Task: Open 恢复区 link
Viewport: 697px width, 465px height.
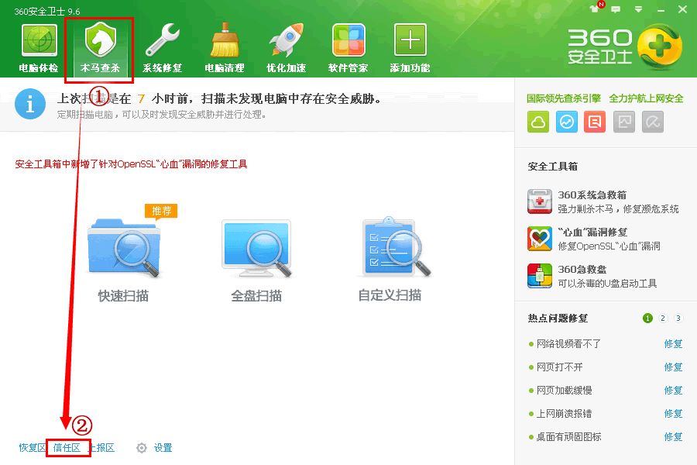Action: 32,448
